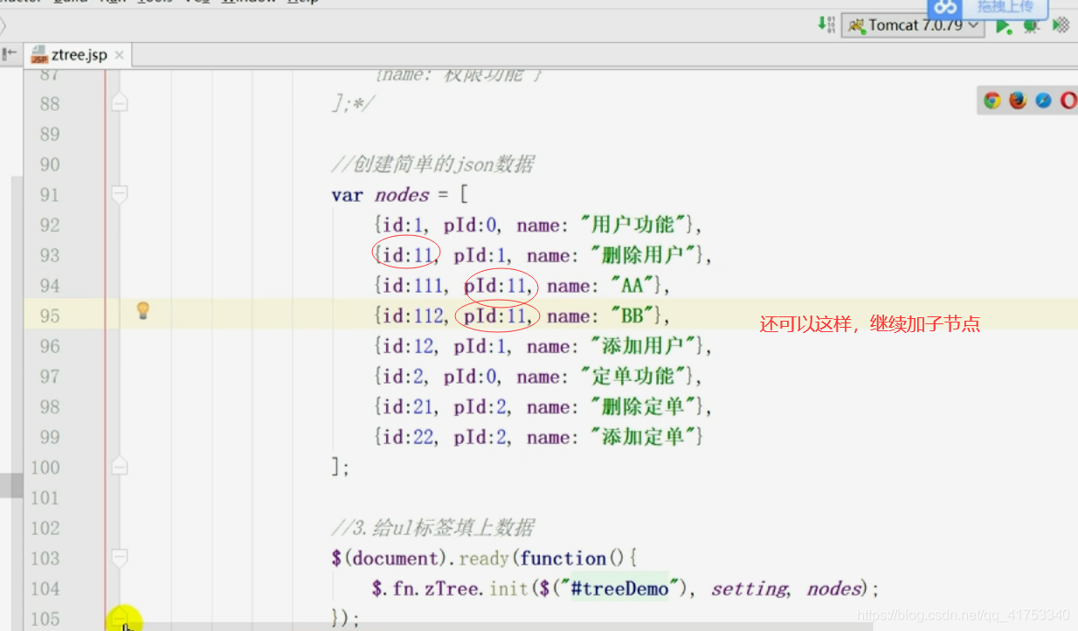Click id:21 on line 98
Image resolution: width=1078 pixels, height=631 pixels.
coord(407,406)
